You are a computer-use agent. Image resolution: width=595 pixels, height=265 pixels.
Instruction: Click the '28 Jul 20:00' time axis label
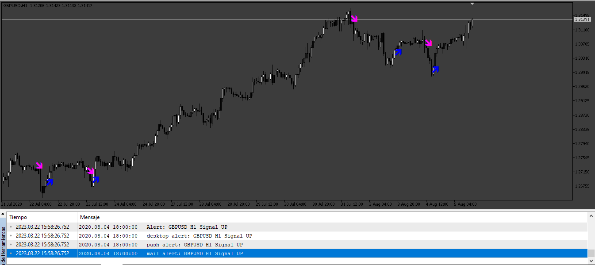pos(238,204)
